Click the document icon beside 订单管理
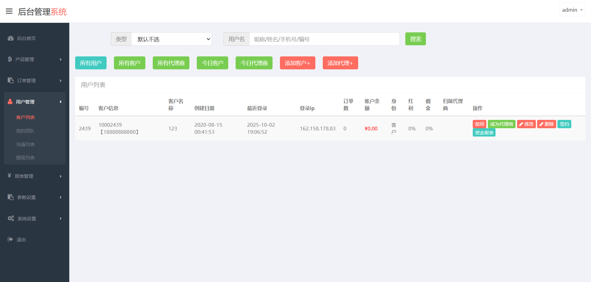 [x=10, y=80]
